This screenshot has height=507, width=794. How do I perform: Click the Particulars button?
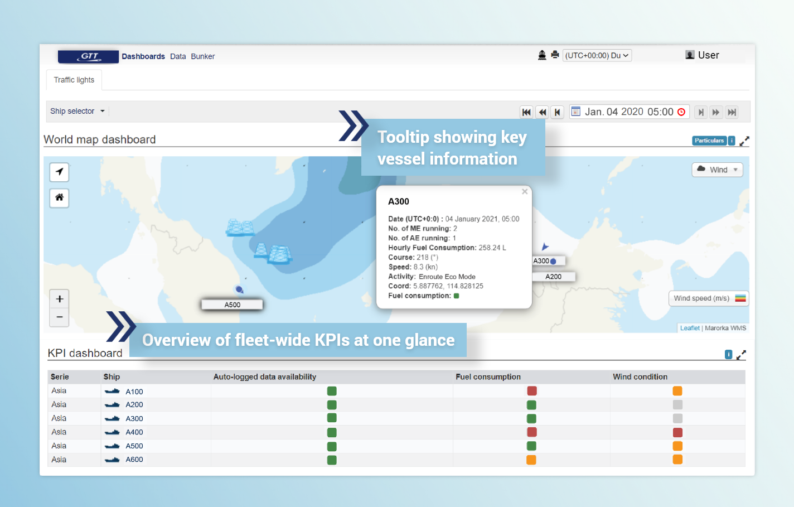[709, 141]
